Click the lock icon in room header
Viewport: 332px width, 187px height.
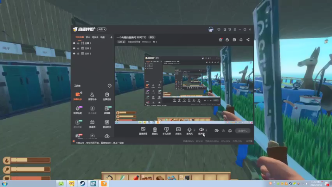227,39
